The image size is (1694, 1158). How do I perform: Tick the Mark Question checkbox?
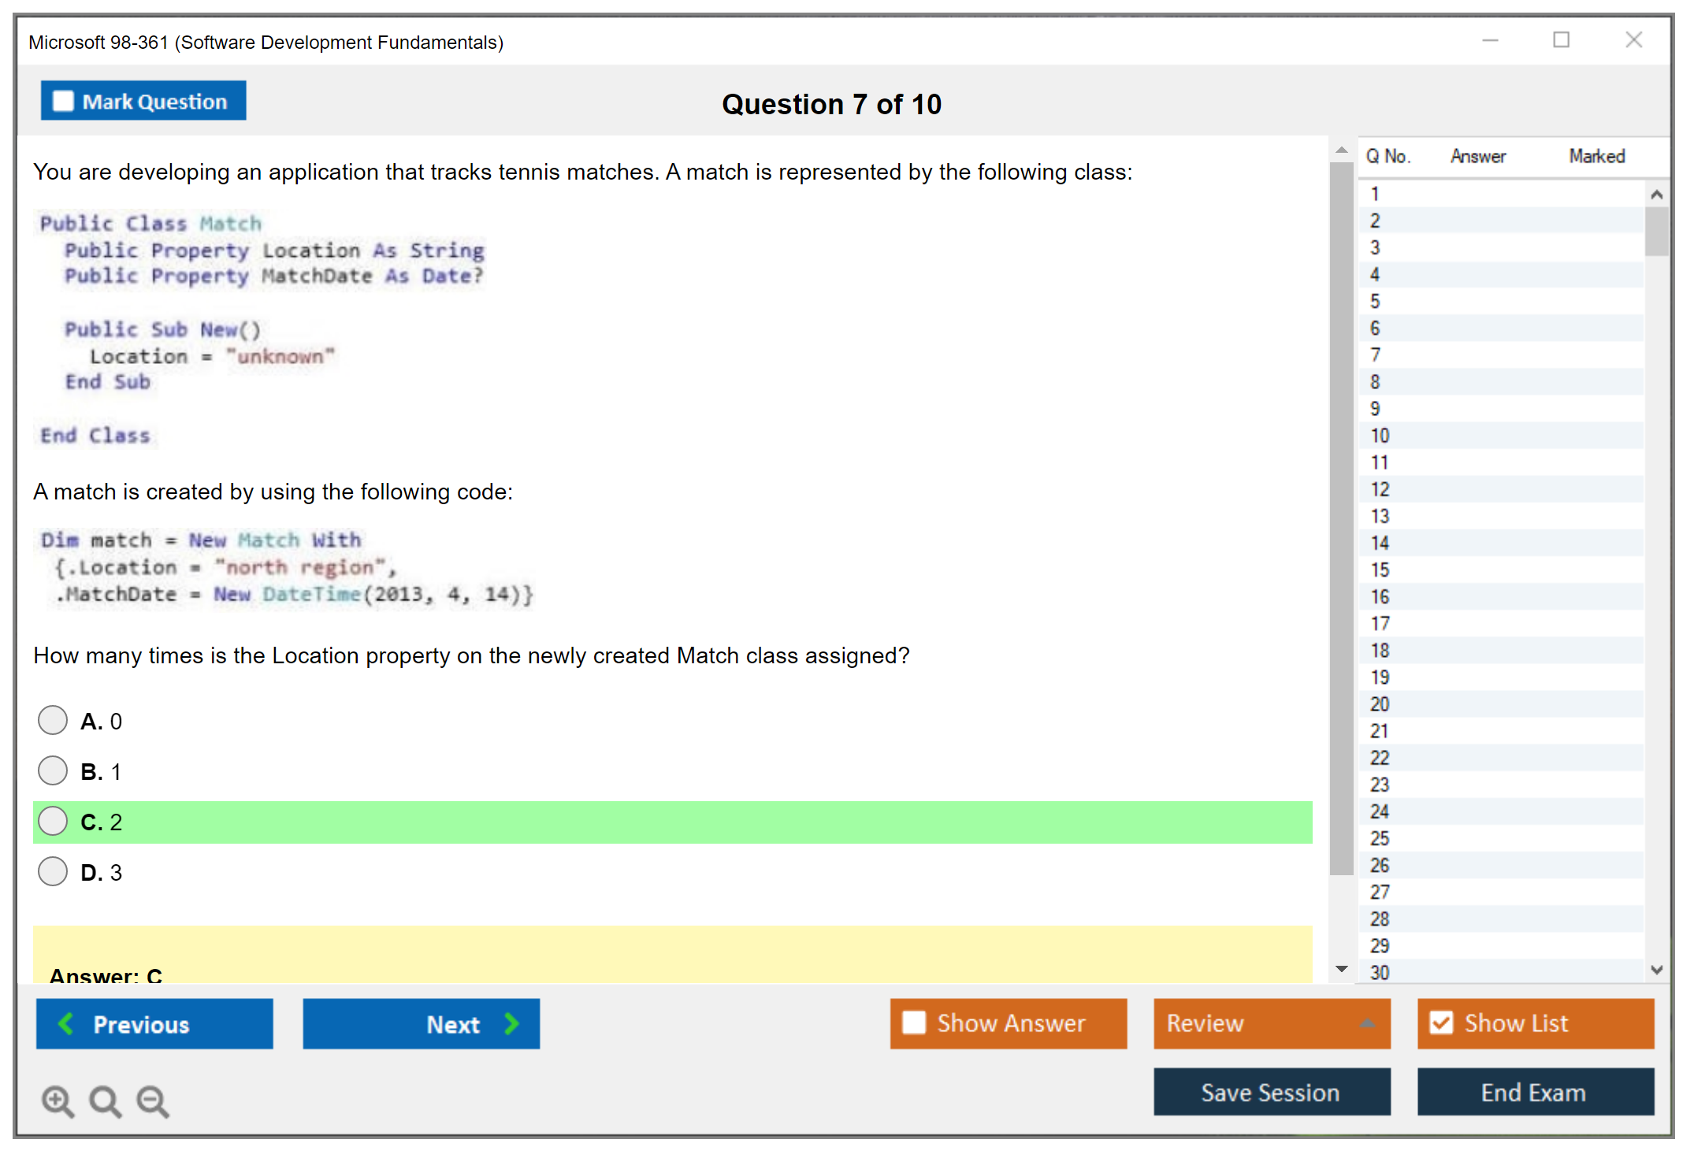pyautogui.click(x=63, y=101)
